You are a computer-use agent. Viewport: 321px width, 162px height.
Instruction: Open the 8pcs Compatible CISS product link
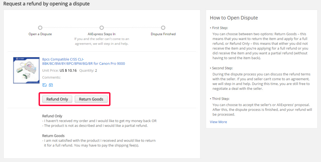[x=83, y=61]
